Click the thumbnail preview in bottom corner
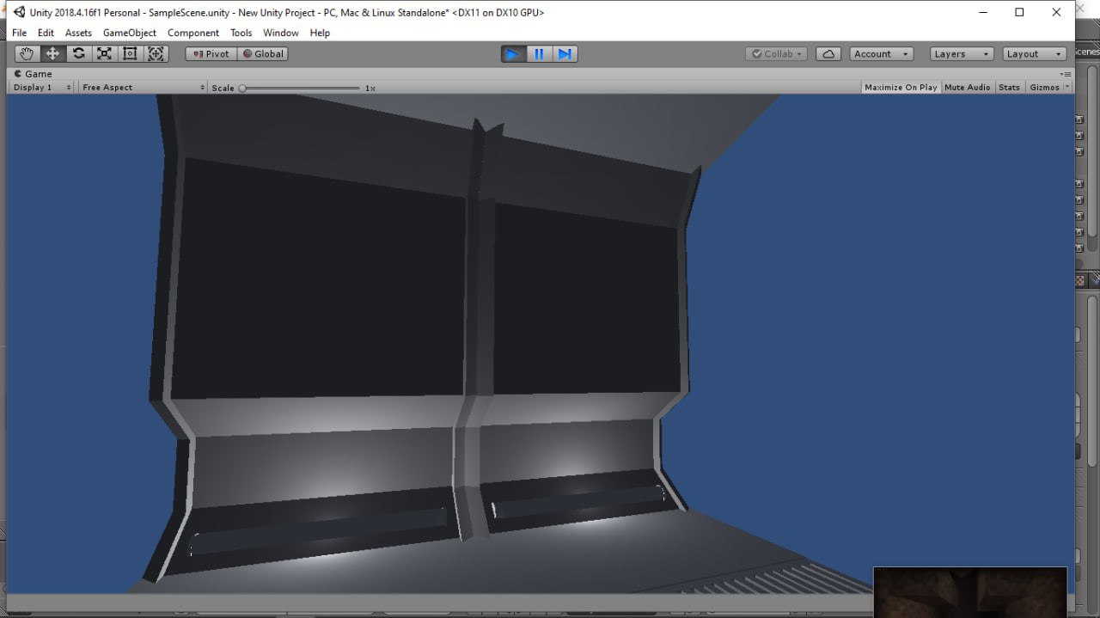 970,591
